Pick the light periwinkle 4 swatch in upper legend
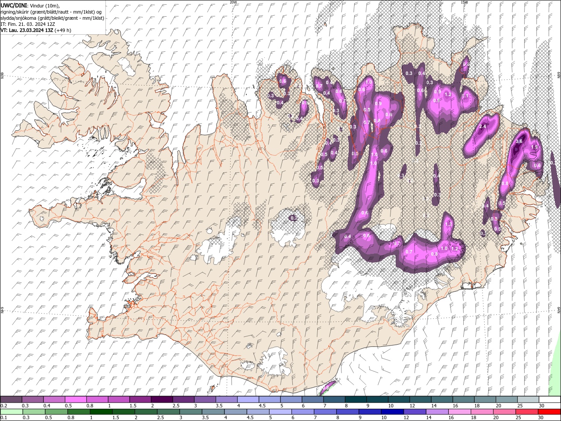Image resolution: width=561 pixels, height=421 pixels. coord(247,400)
